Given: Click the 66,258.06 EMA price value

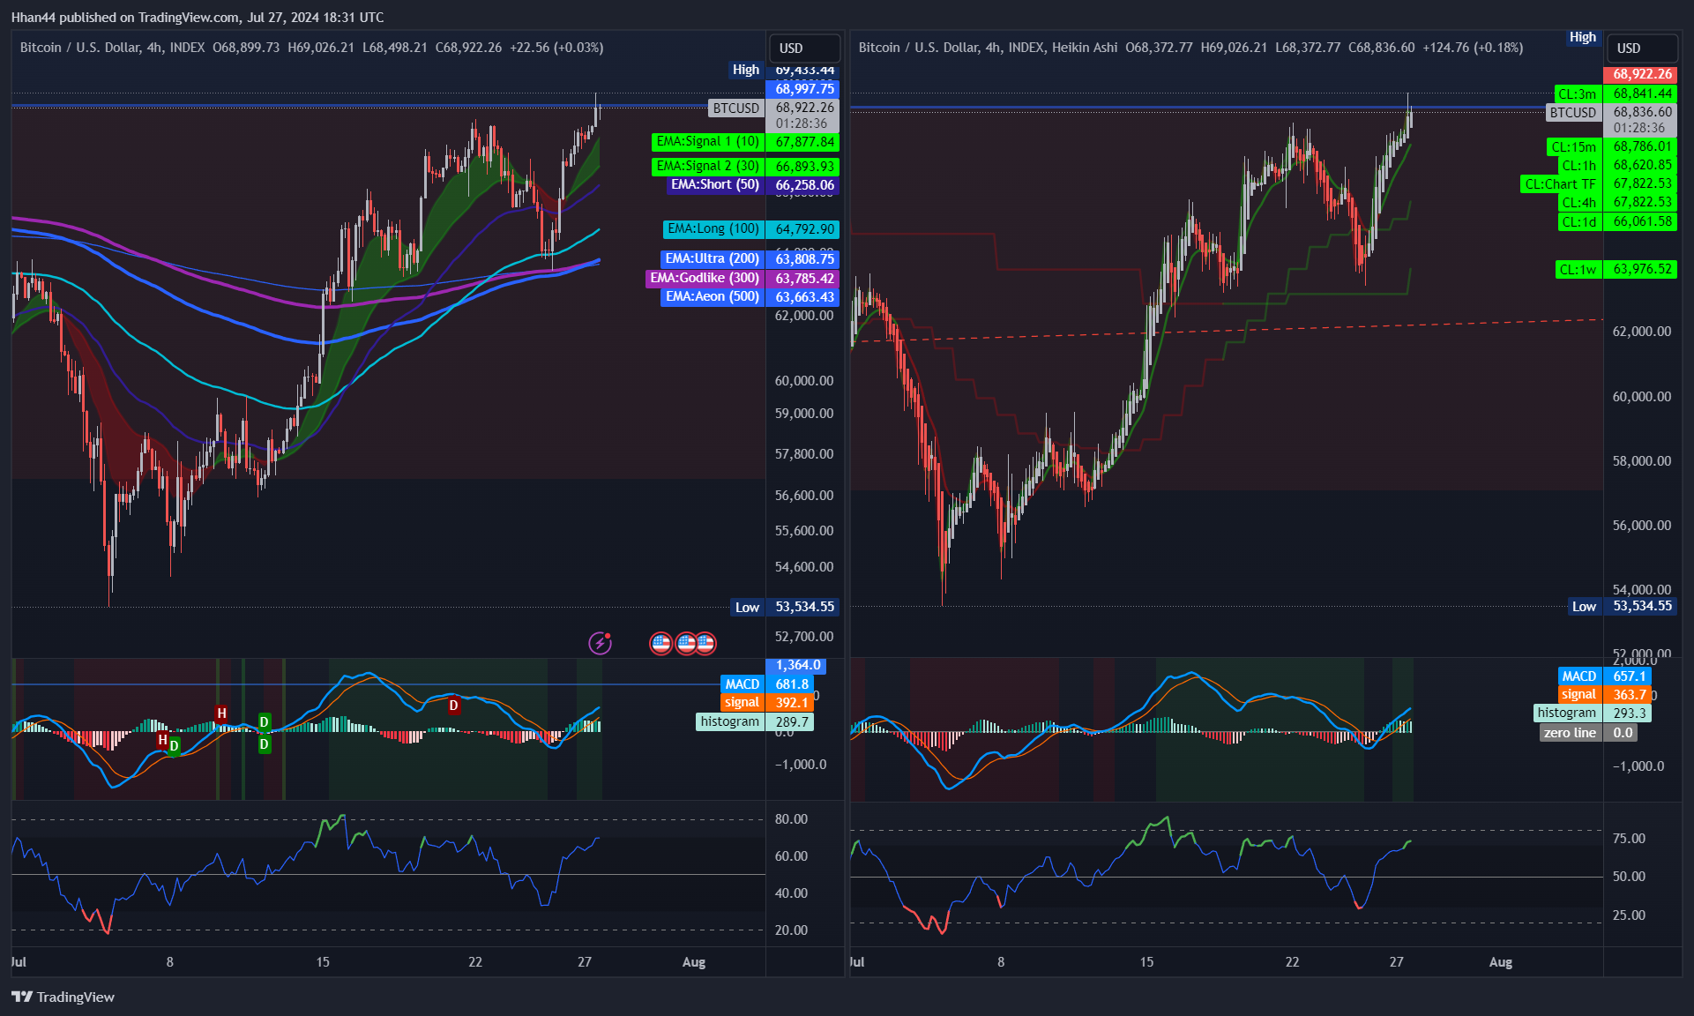Looking at the screenshot, I should [x=804, y=184].
